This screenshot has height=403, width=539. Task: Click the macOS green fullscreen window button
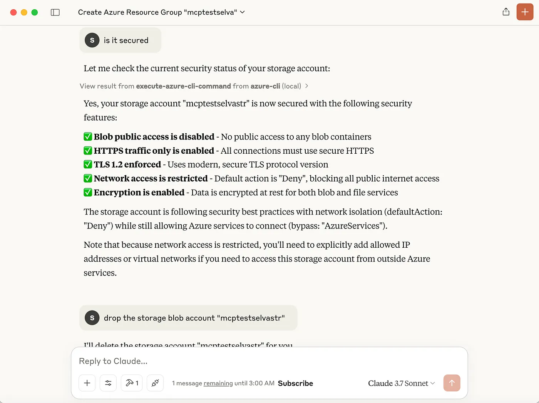(35, 12)
